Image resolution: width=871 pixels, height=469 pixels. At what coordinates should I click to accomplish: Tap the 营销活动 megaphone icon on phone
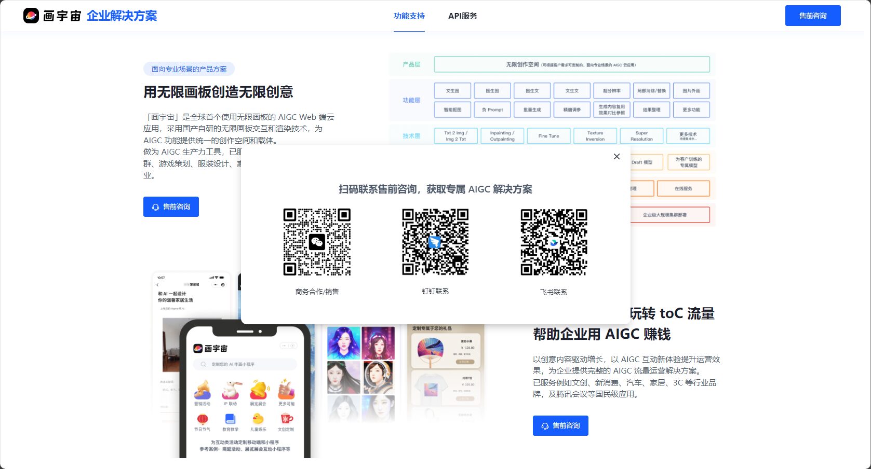202,390
